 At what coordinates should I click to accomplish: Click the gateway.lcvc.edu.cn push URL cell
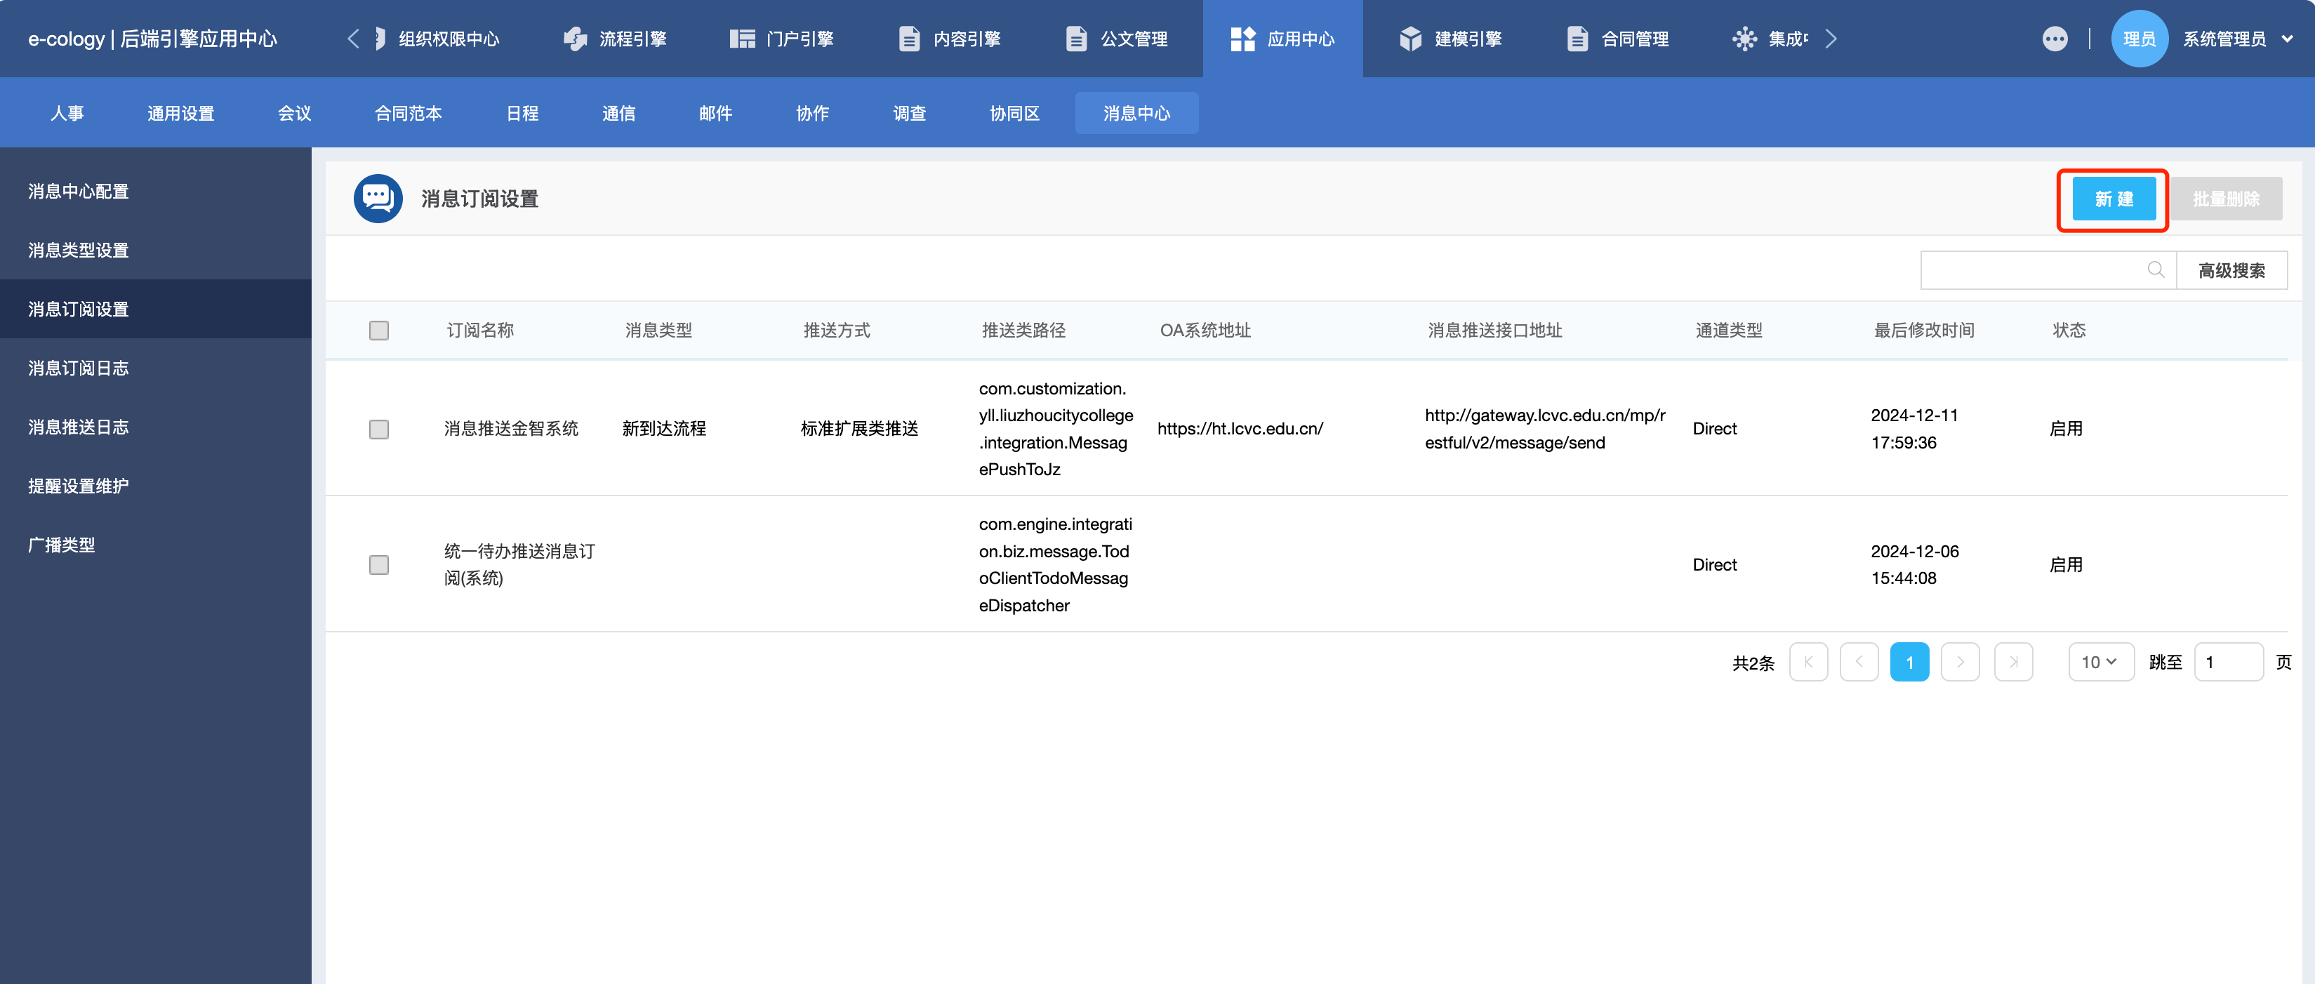coord(1545,429)
